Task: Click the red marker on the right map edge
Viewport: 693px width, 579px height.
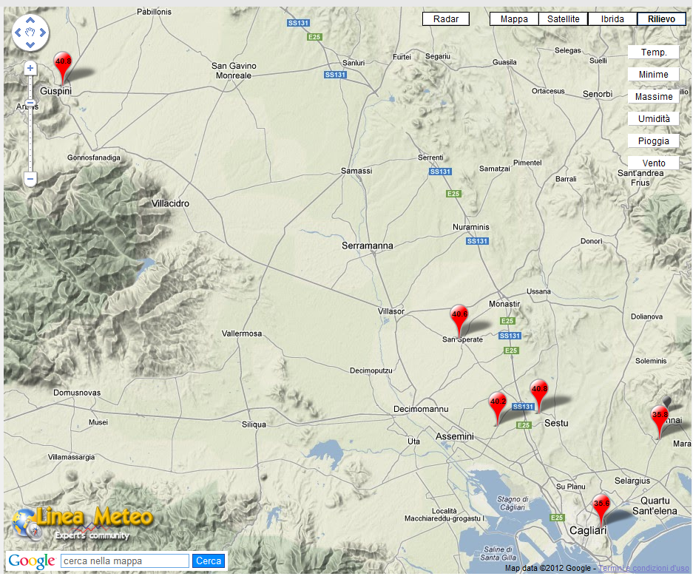Action: 659,417
